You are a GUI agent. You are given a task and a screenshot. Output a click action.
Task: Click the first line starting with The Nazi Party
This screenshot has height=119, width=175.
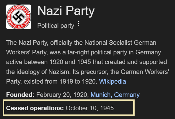tap(81, 43)
